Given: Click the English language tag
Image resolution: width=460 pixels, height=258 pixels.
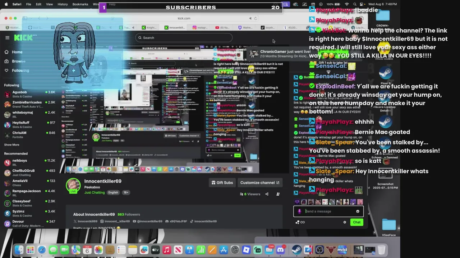Looking at the screenshot, I should [x=113, y=192].
